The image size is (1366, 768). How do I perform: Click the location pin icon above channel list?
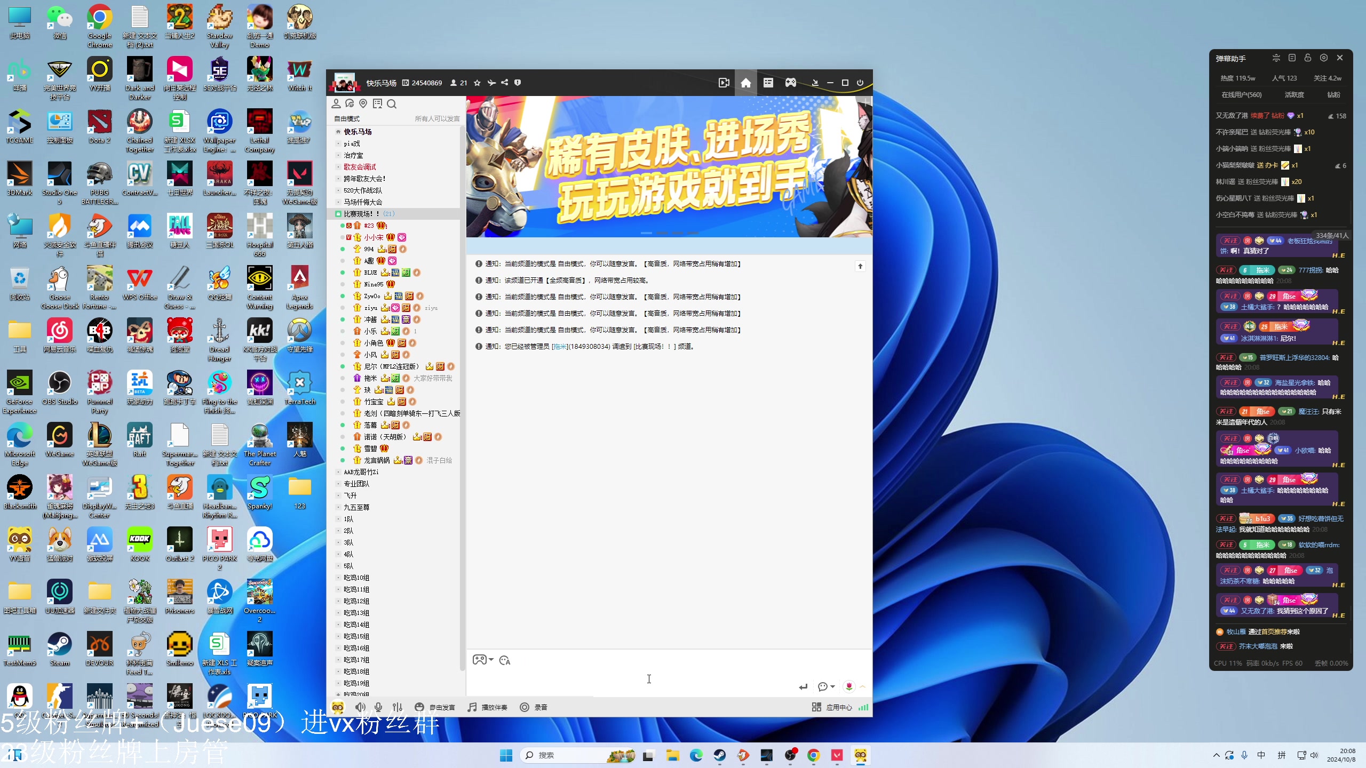point(363,103)
